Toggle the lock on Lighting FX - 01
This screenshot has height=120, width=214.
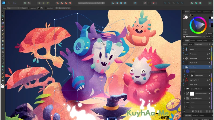pos(208,80)
